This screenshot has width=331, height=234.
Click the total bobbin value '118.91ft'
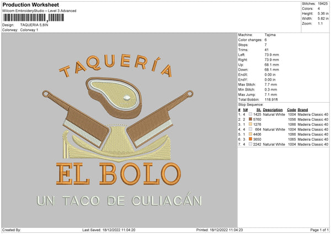tap(271, 99)
